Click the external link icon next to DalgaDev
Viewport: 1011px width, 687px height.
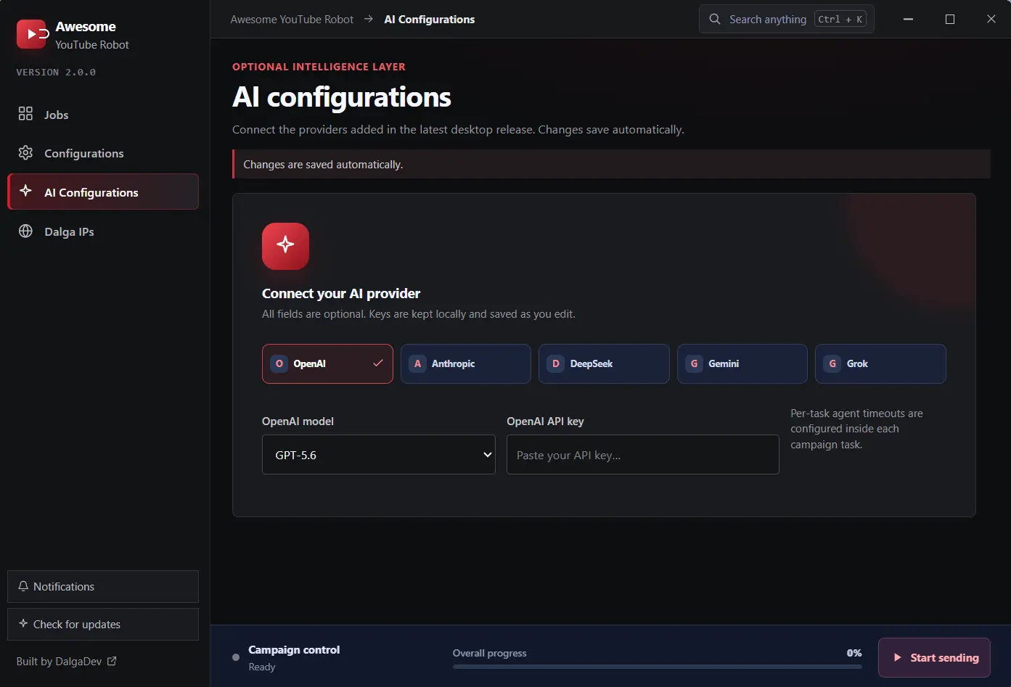point(112,661)
